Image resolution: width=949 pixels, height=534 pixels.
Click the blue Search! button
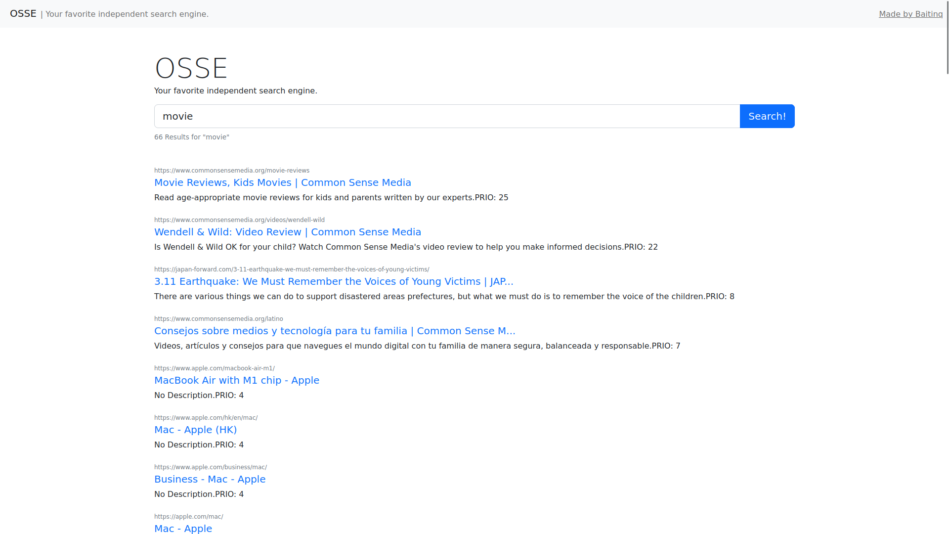click(767, 116)
